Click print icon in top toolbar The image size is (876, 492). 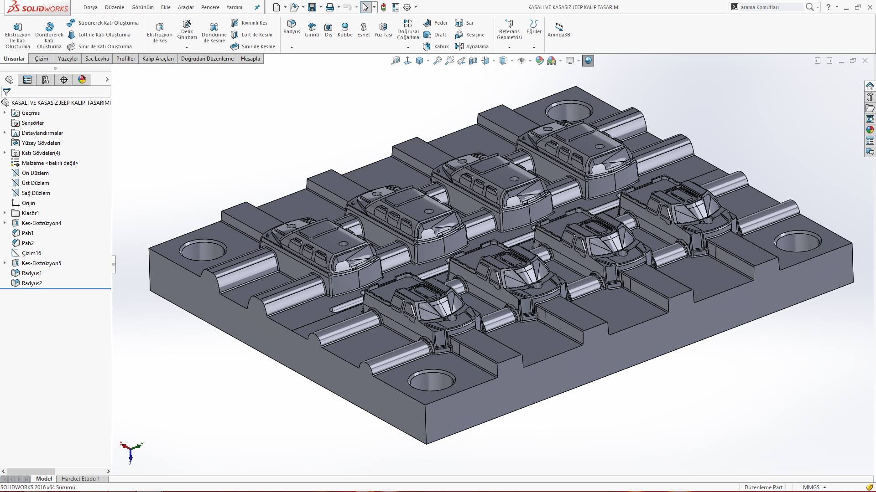330,7
